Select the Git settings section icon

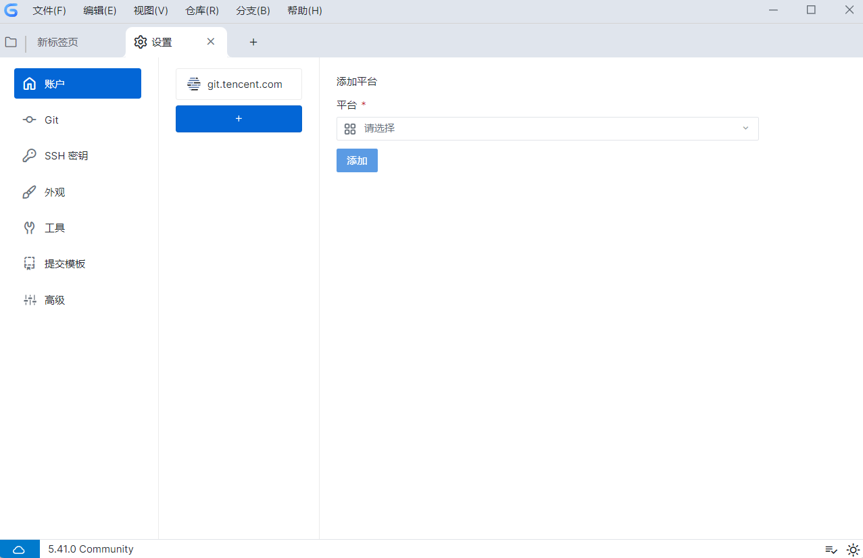click(29, 120)
